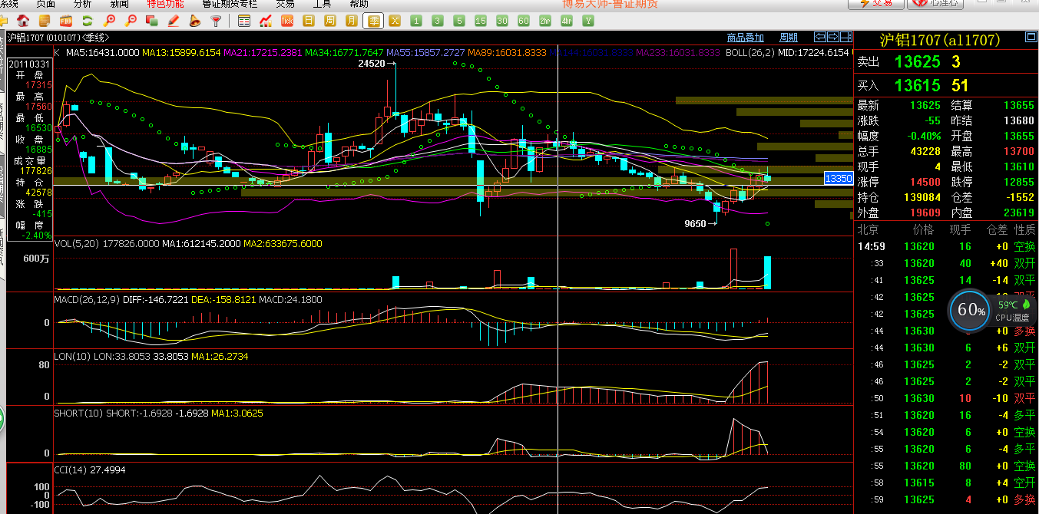
Task: Open the notes book toolbar icon
Action: tap(45, 21)
